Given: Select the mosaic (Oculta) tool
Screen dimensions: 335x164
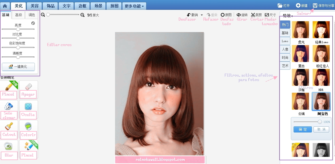Looking at the screenshot, I should (x=28, y=109).
